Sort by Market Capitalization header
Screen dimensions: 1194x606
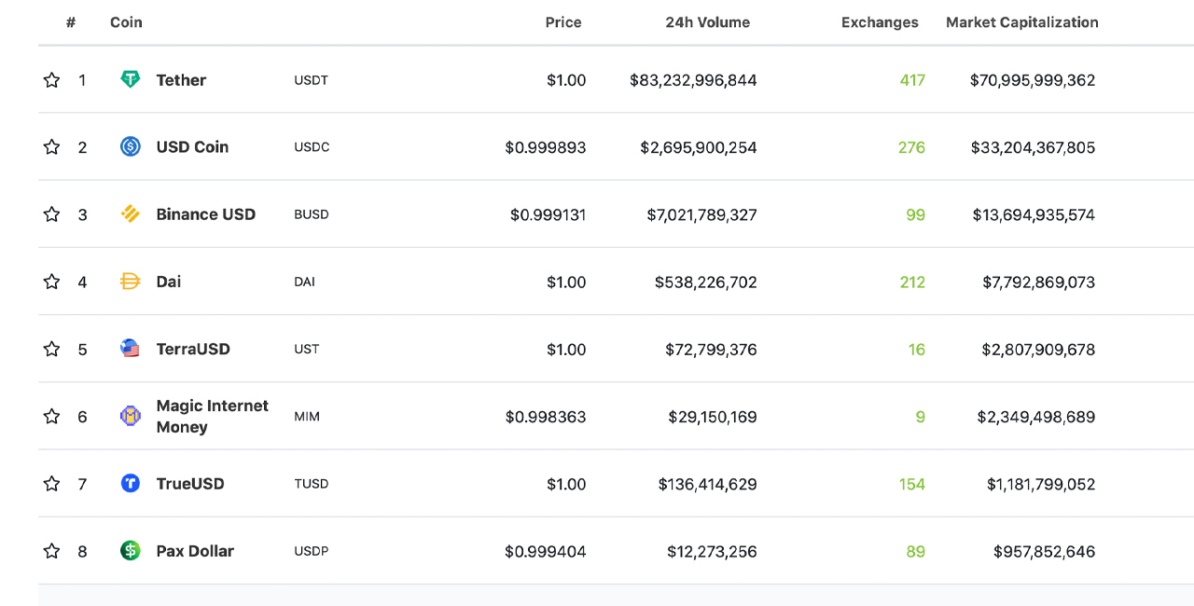1021,22
